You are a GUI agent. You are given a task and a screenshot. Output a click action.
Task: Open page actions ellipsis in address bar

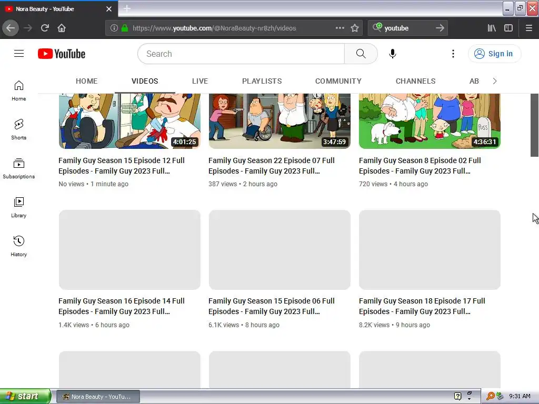pos(340,28)
